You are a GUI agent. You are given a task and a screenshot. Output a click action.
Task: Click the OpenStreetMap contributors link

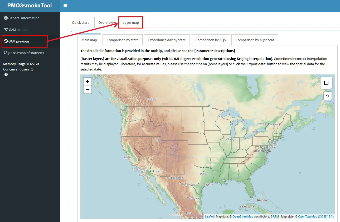coord(243,217)
